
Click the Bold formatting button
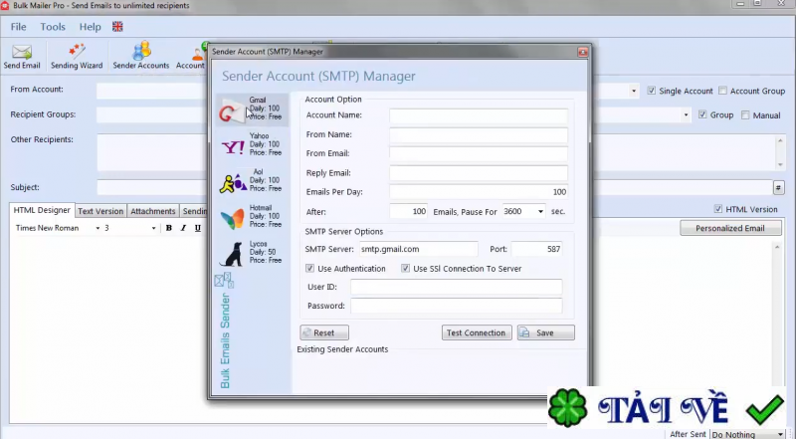[168, 228]
